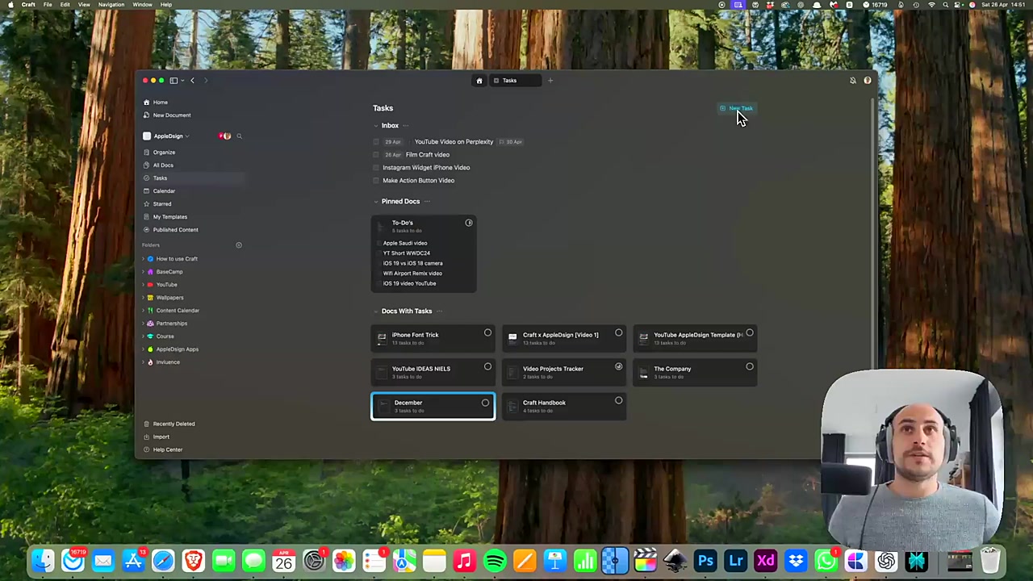Open Published Content
This screenshot has height=581, width=1033.
tap(175, 230)
